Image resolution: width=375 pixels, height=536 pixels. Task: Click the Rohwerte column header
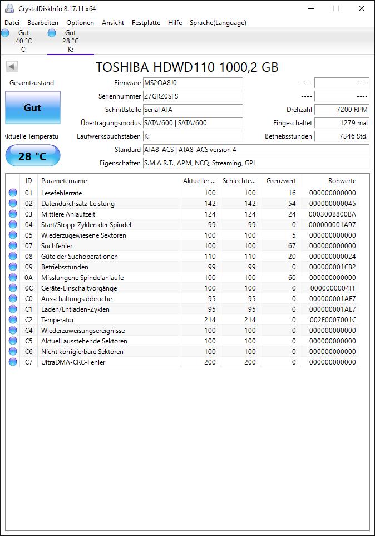point(329,180)
